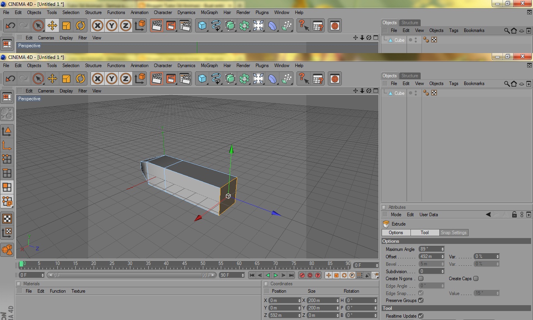Viewport: 533px width, 320px height.
Task: Open the Content Browser globe icon
Action: point(334,78)
